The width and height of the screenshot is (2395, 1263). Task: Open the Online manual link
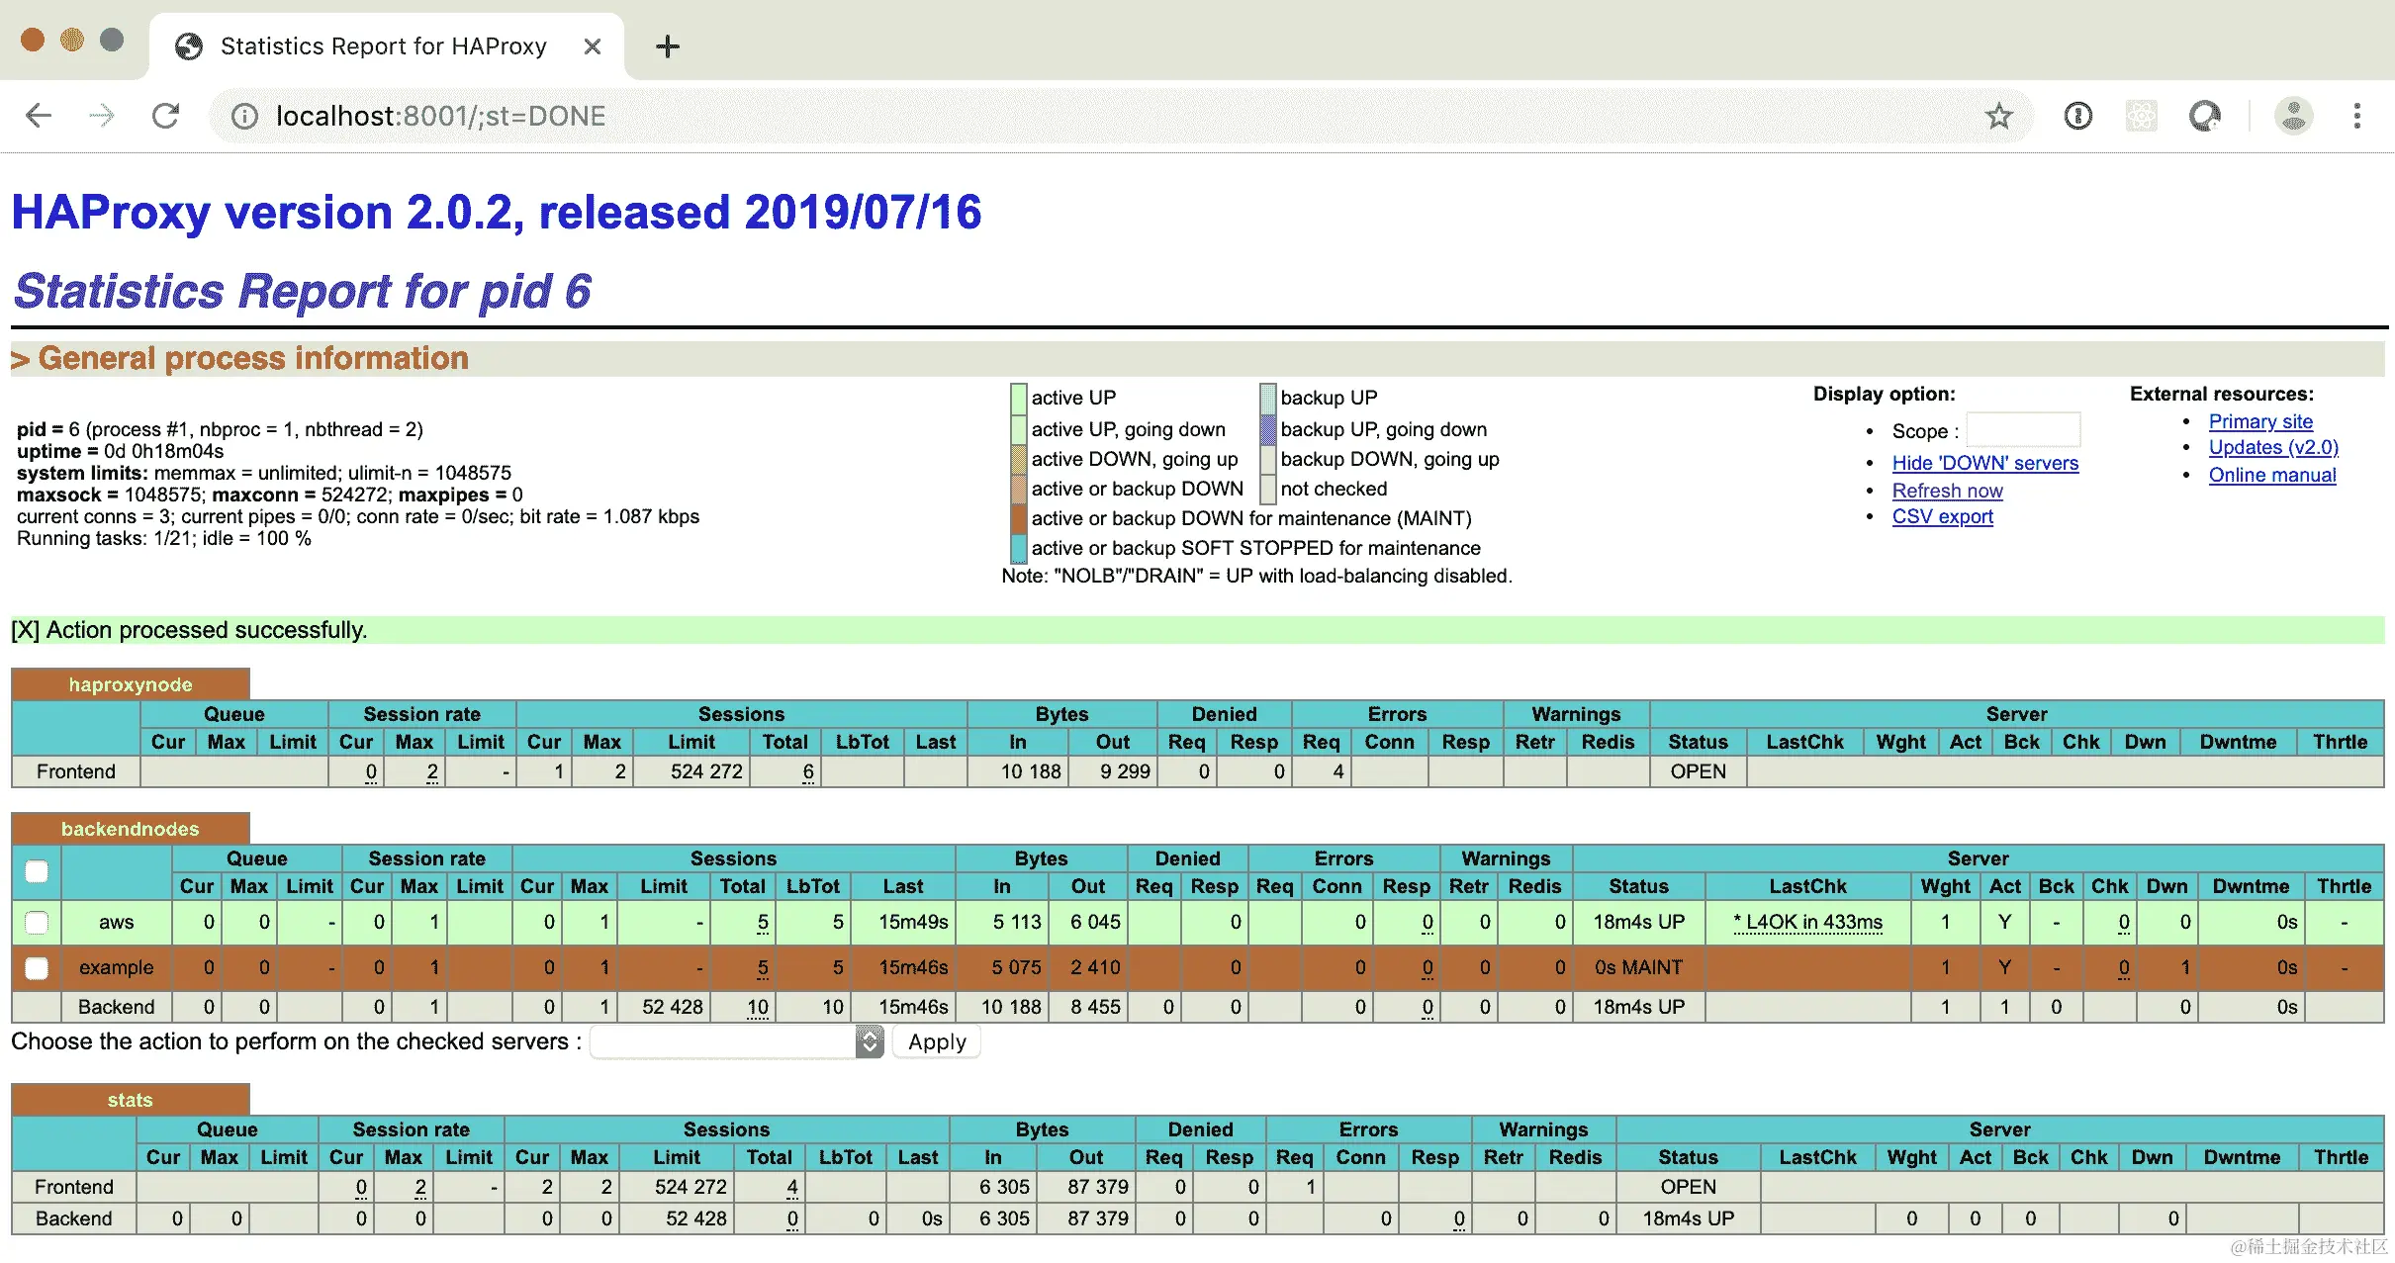2271,475
